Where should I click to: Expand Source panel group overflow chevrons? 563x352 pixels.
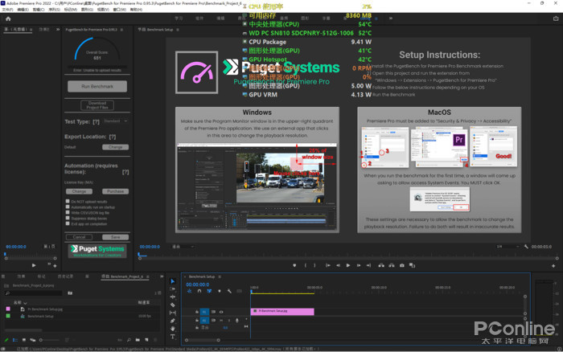(x=58, y=30)
